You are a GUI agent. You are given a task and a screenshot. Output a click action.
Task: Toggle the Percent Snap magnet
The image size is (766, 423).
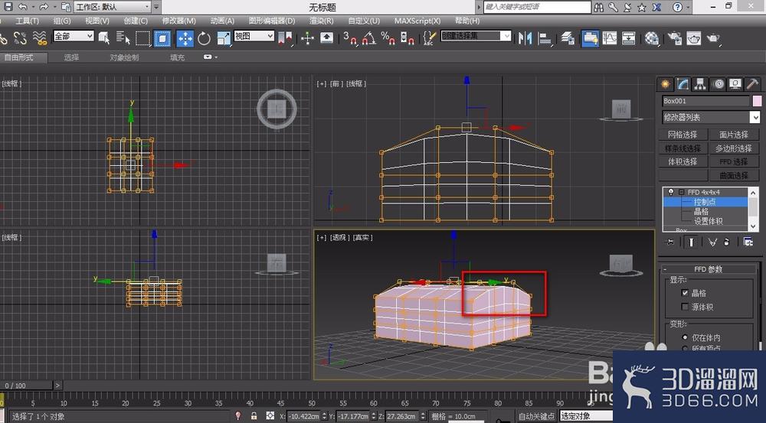pos(388,38)
